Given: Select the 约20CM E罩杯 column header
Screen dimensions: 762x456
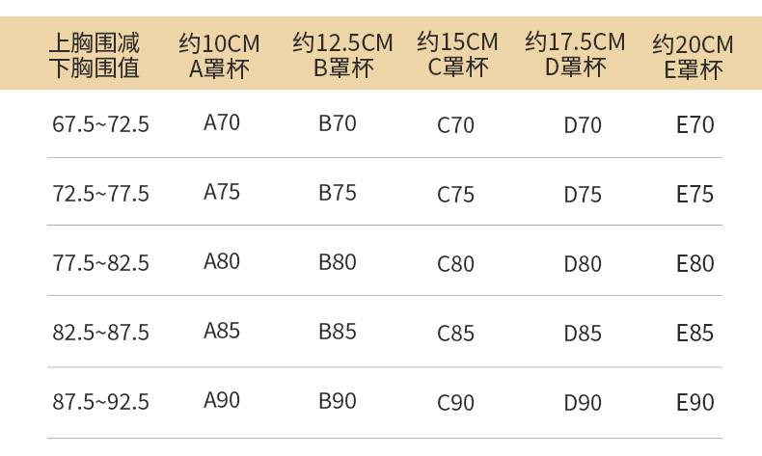Looking at the screenshot, I should point(693,57).
